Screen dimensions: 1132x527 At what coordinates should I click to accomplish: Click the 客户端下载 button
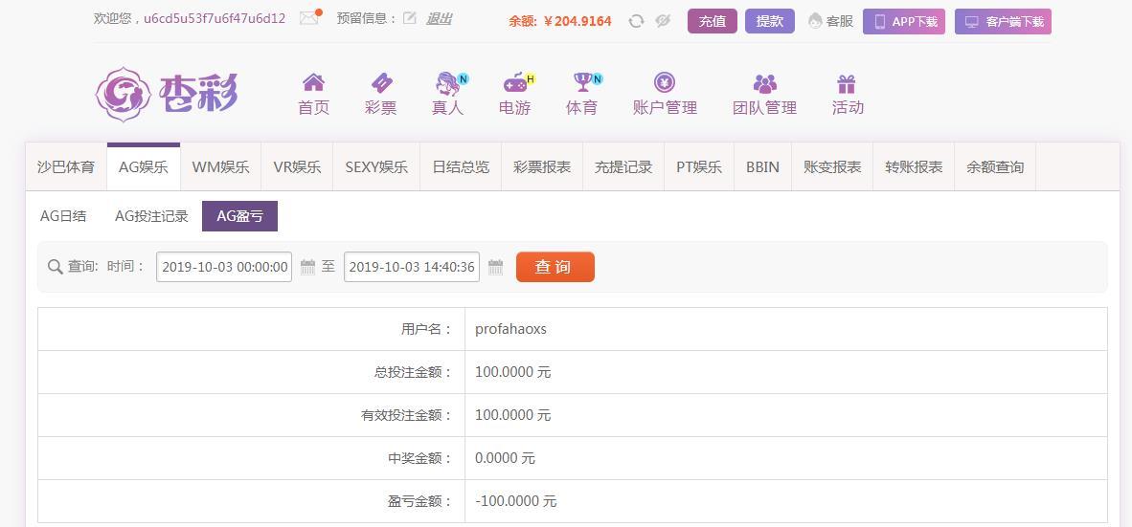click(x=1003, y=22)
